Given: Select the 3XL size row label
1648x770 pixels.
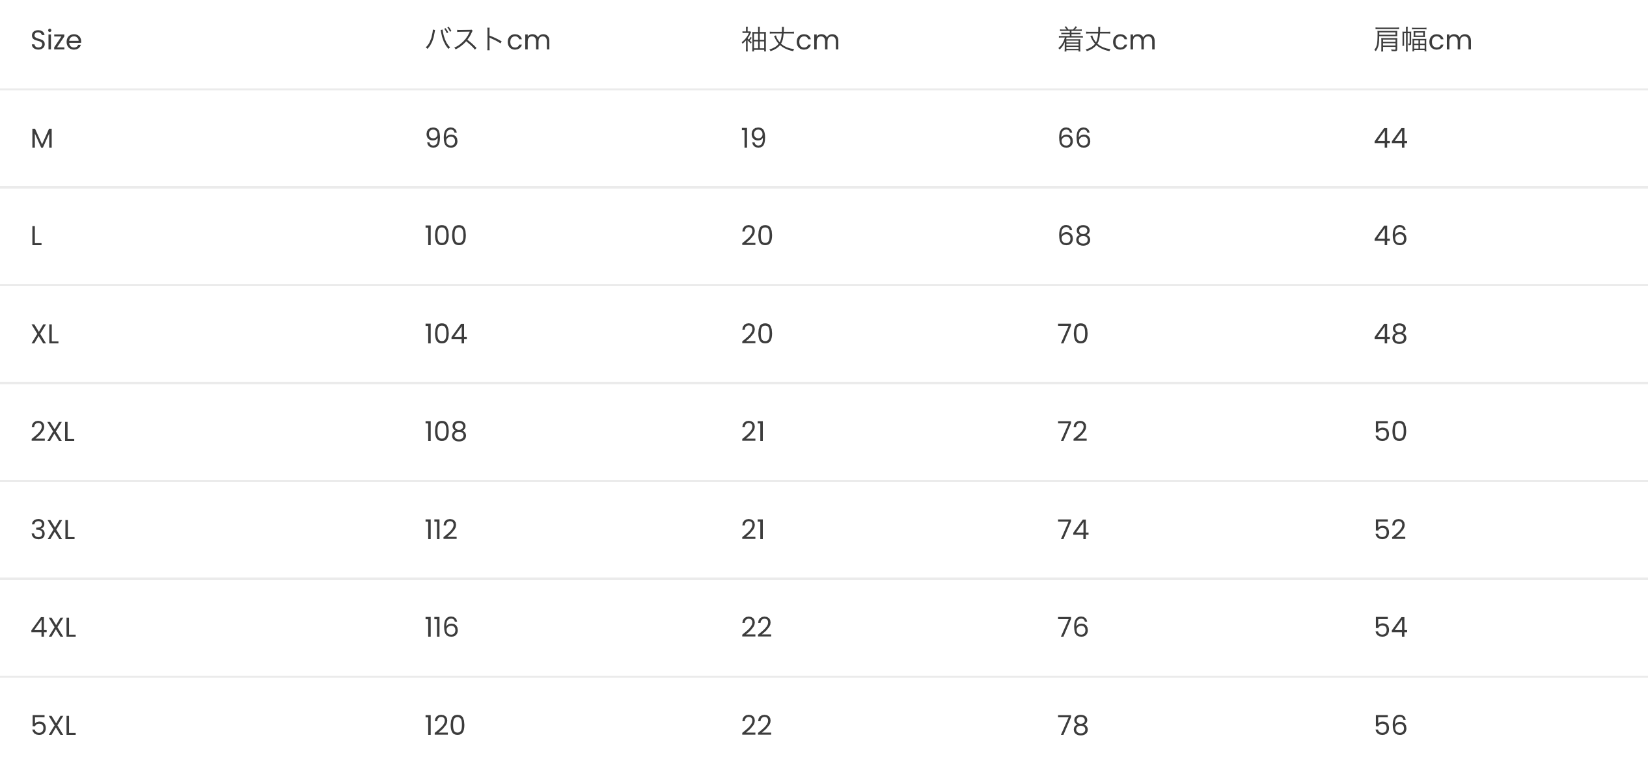Looking at the screenshot, I should [53, 530].
